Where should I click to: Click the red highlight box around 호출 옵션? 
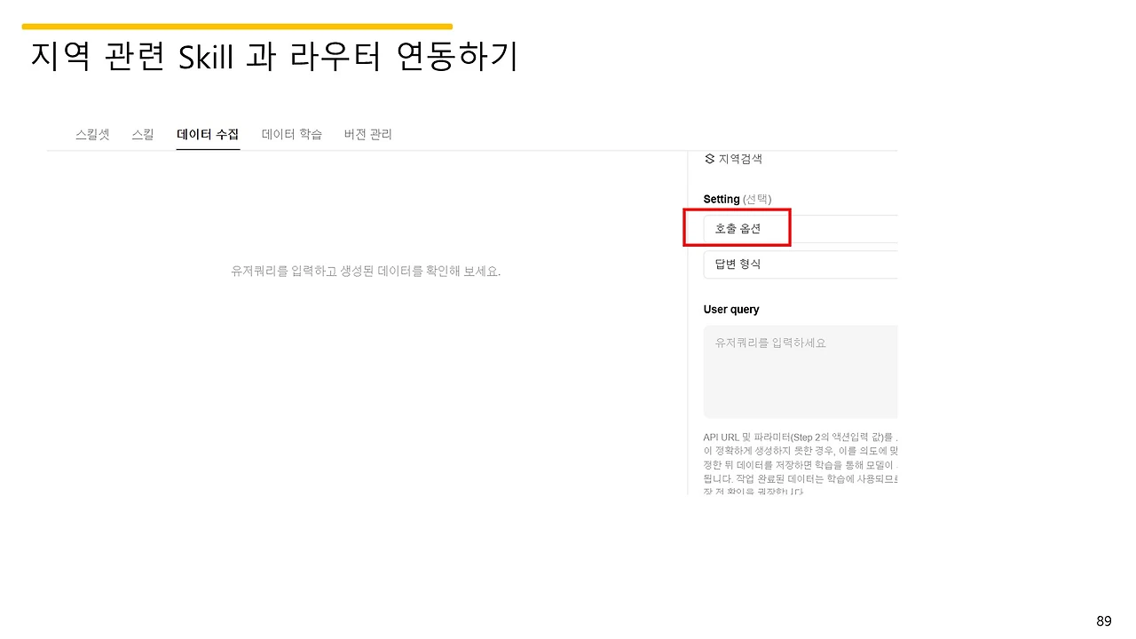[x=737, y=227]
